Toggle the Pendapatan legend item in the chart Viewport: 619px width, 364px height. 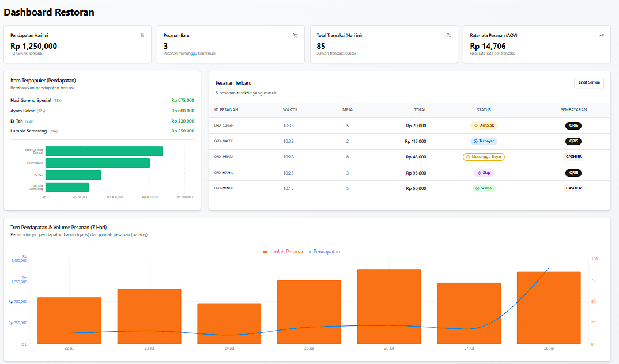[x=324, y=252]
